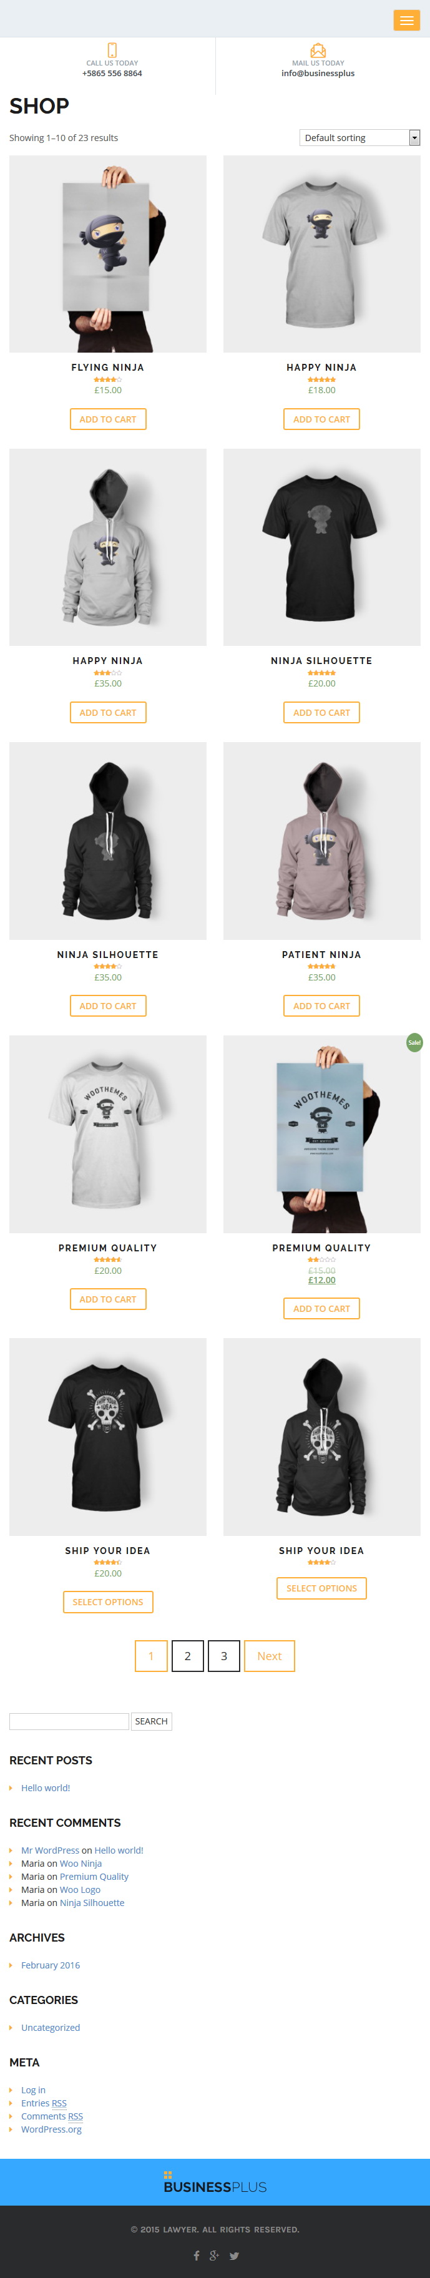Click the BusinessPlus footer logo
The height and width of the screenshot is (2278, 430).
point(215,2183)
